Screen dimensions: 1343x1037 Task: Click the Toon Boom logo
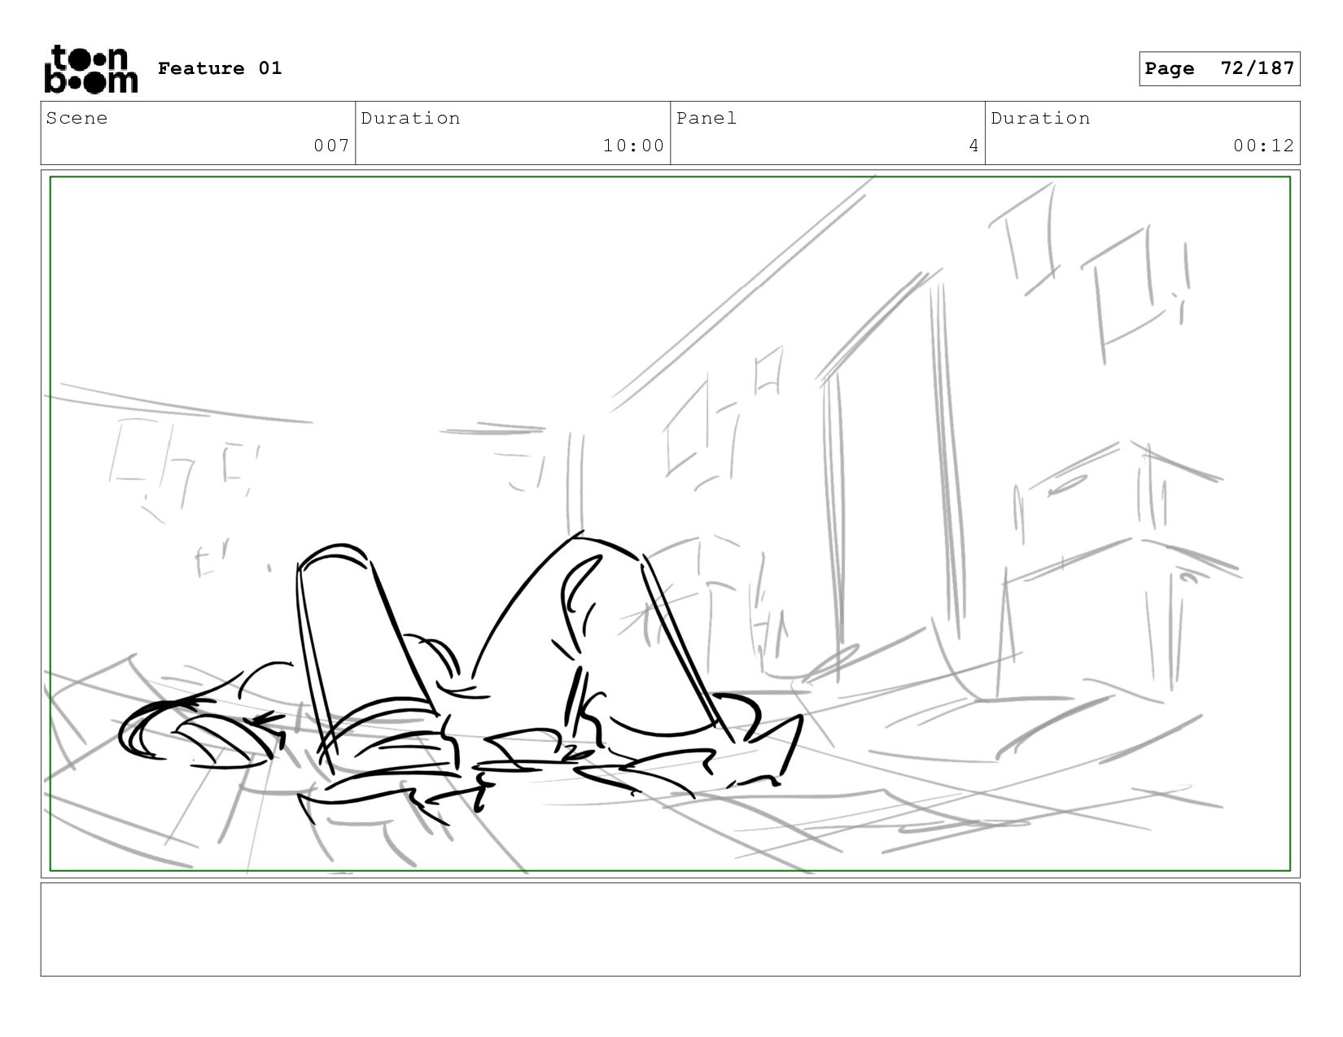pos(90,69)
